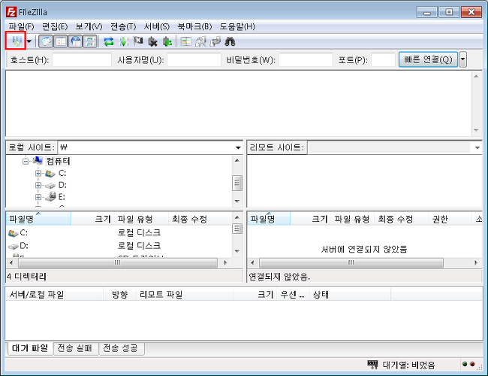Image resolution: width=488 pixels, height=376 pixels.
Task: Open the Site Manager icon
Action: click(x=17, y=41)
